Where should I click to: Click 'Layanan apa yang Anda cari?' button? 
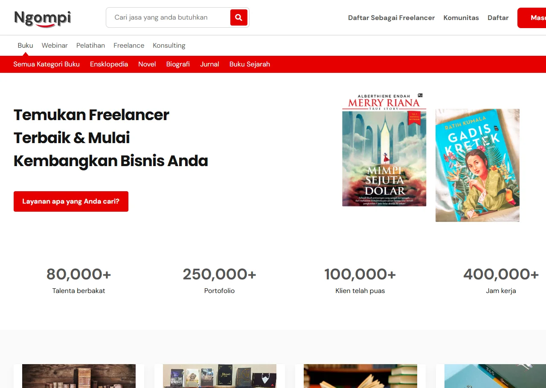coord(71,201)
